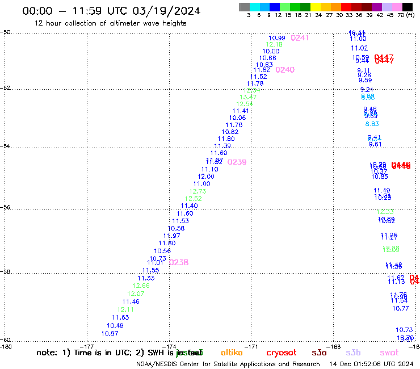Click the swot time label 0239

[237, 162]
